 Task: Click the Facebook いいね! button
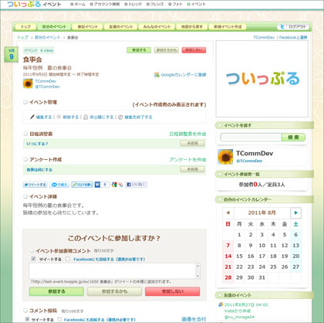click(x=136, y=185)
